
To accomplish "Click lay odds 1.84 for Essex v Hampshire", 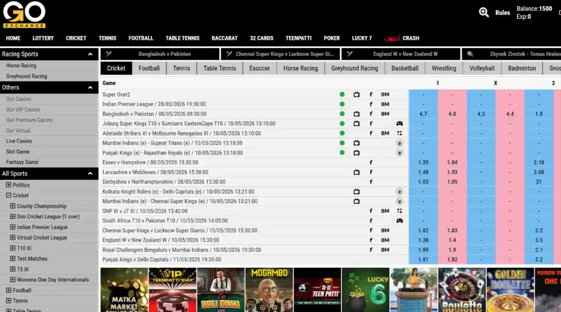I will click(x=452, y=162).
